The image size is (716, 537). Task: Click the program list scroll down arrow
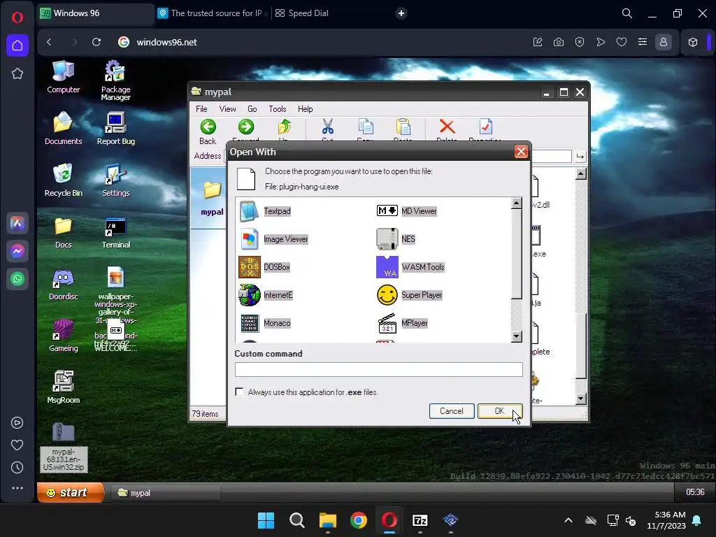tap(517, 336)
